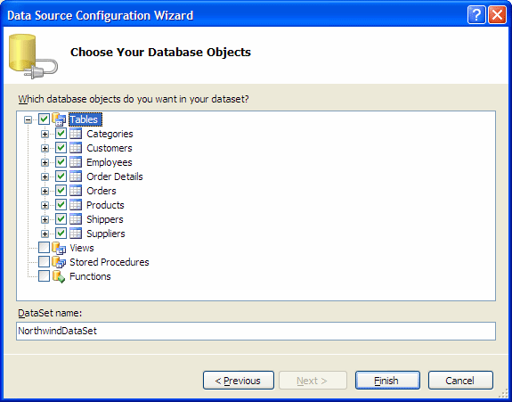Click the Order Details table icon
Viewport: 512px width, 402px height.
(76, 176)
